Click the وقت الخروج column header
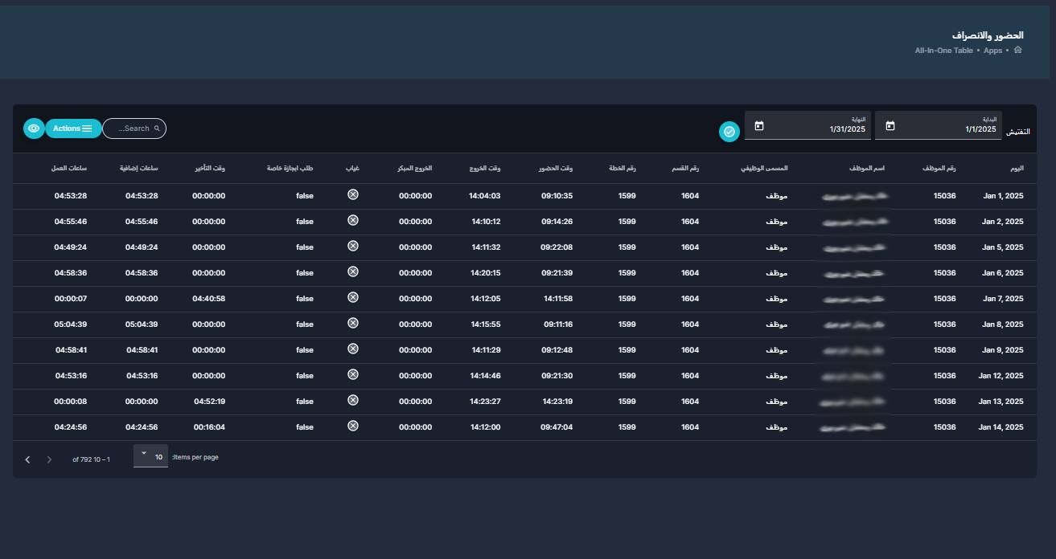The height and width of the screenshot is (559, 1056). pyautogui.click(x=485, y=169)
